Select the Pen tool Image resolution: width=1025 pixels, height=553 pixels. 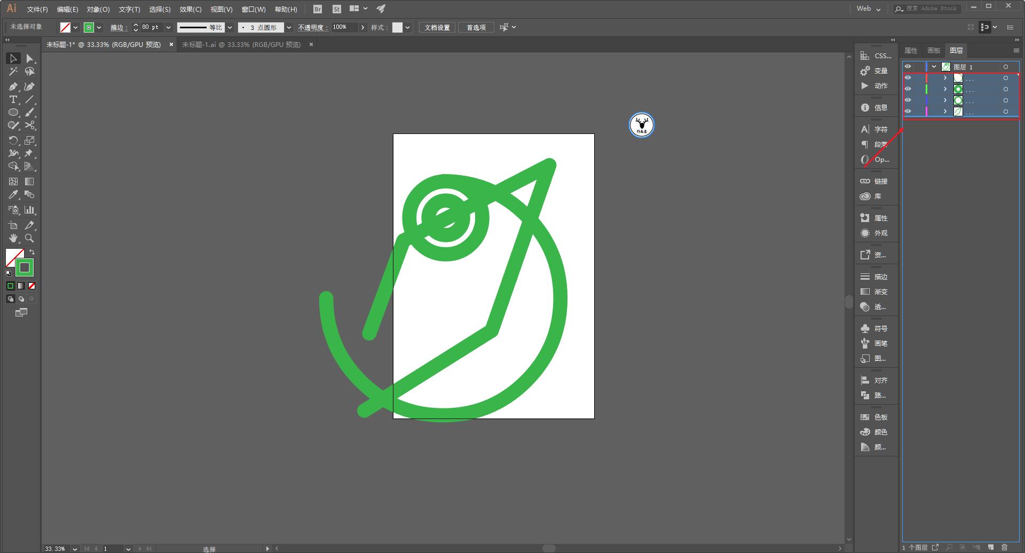click(x=13, y=86)
